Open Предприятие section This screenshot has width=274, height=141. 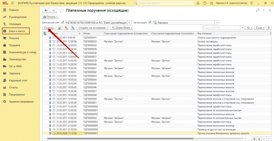click(x=17, y=94)
